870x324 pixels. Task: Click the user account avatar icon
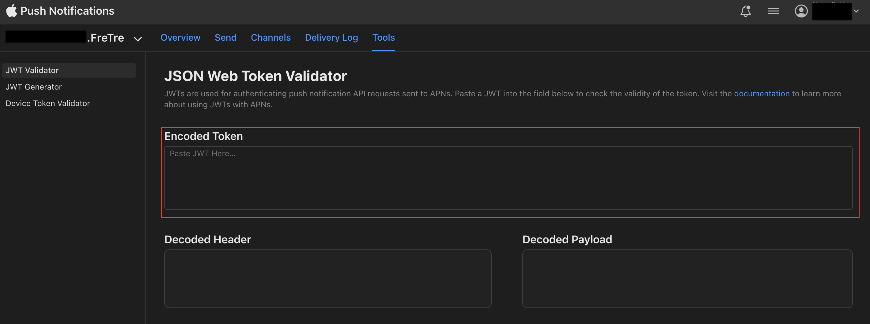pos(801,11)
